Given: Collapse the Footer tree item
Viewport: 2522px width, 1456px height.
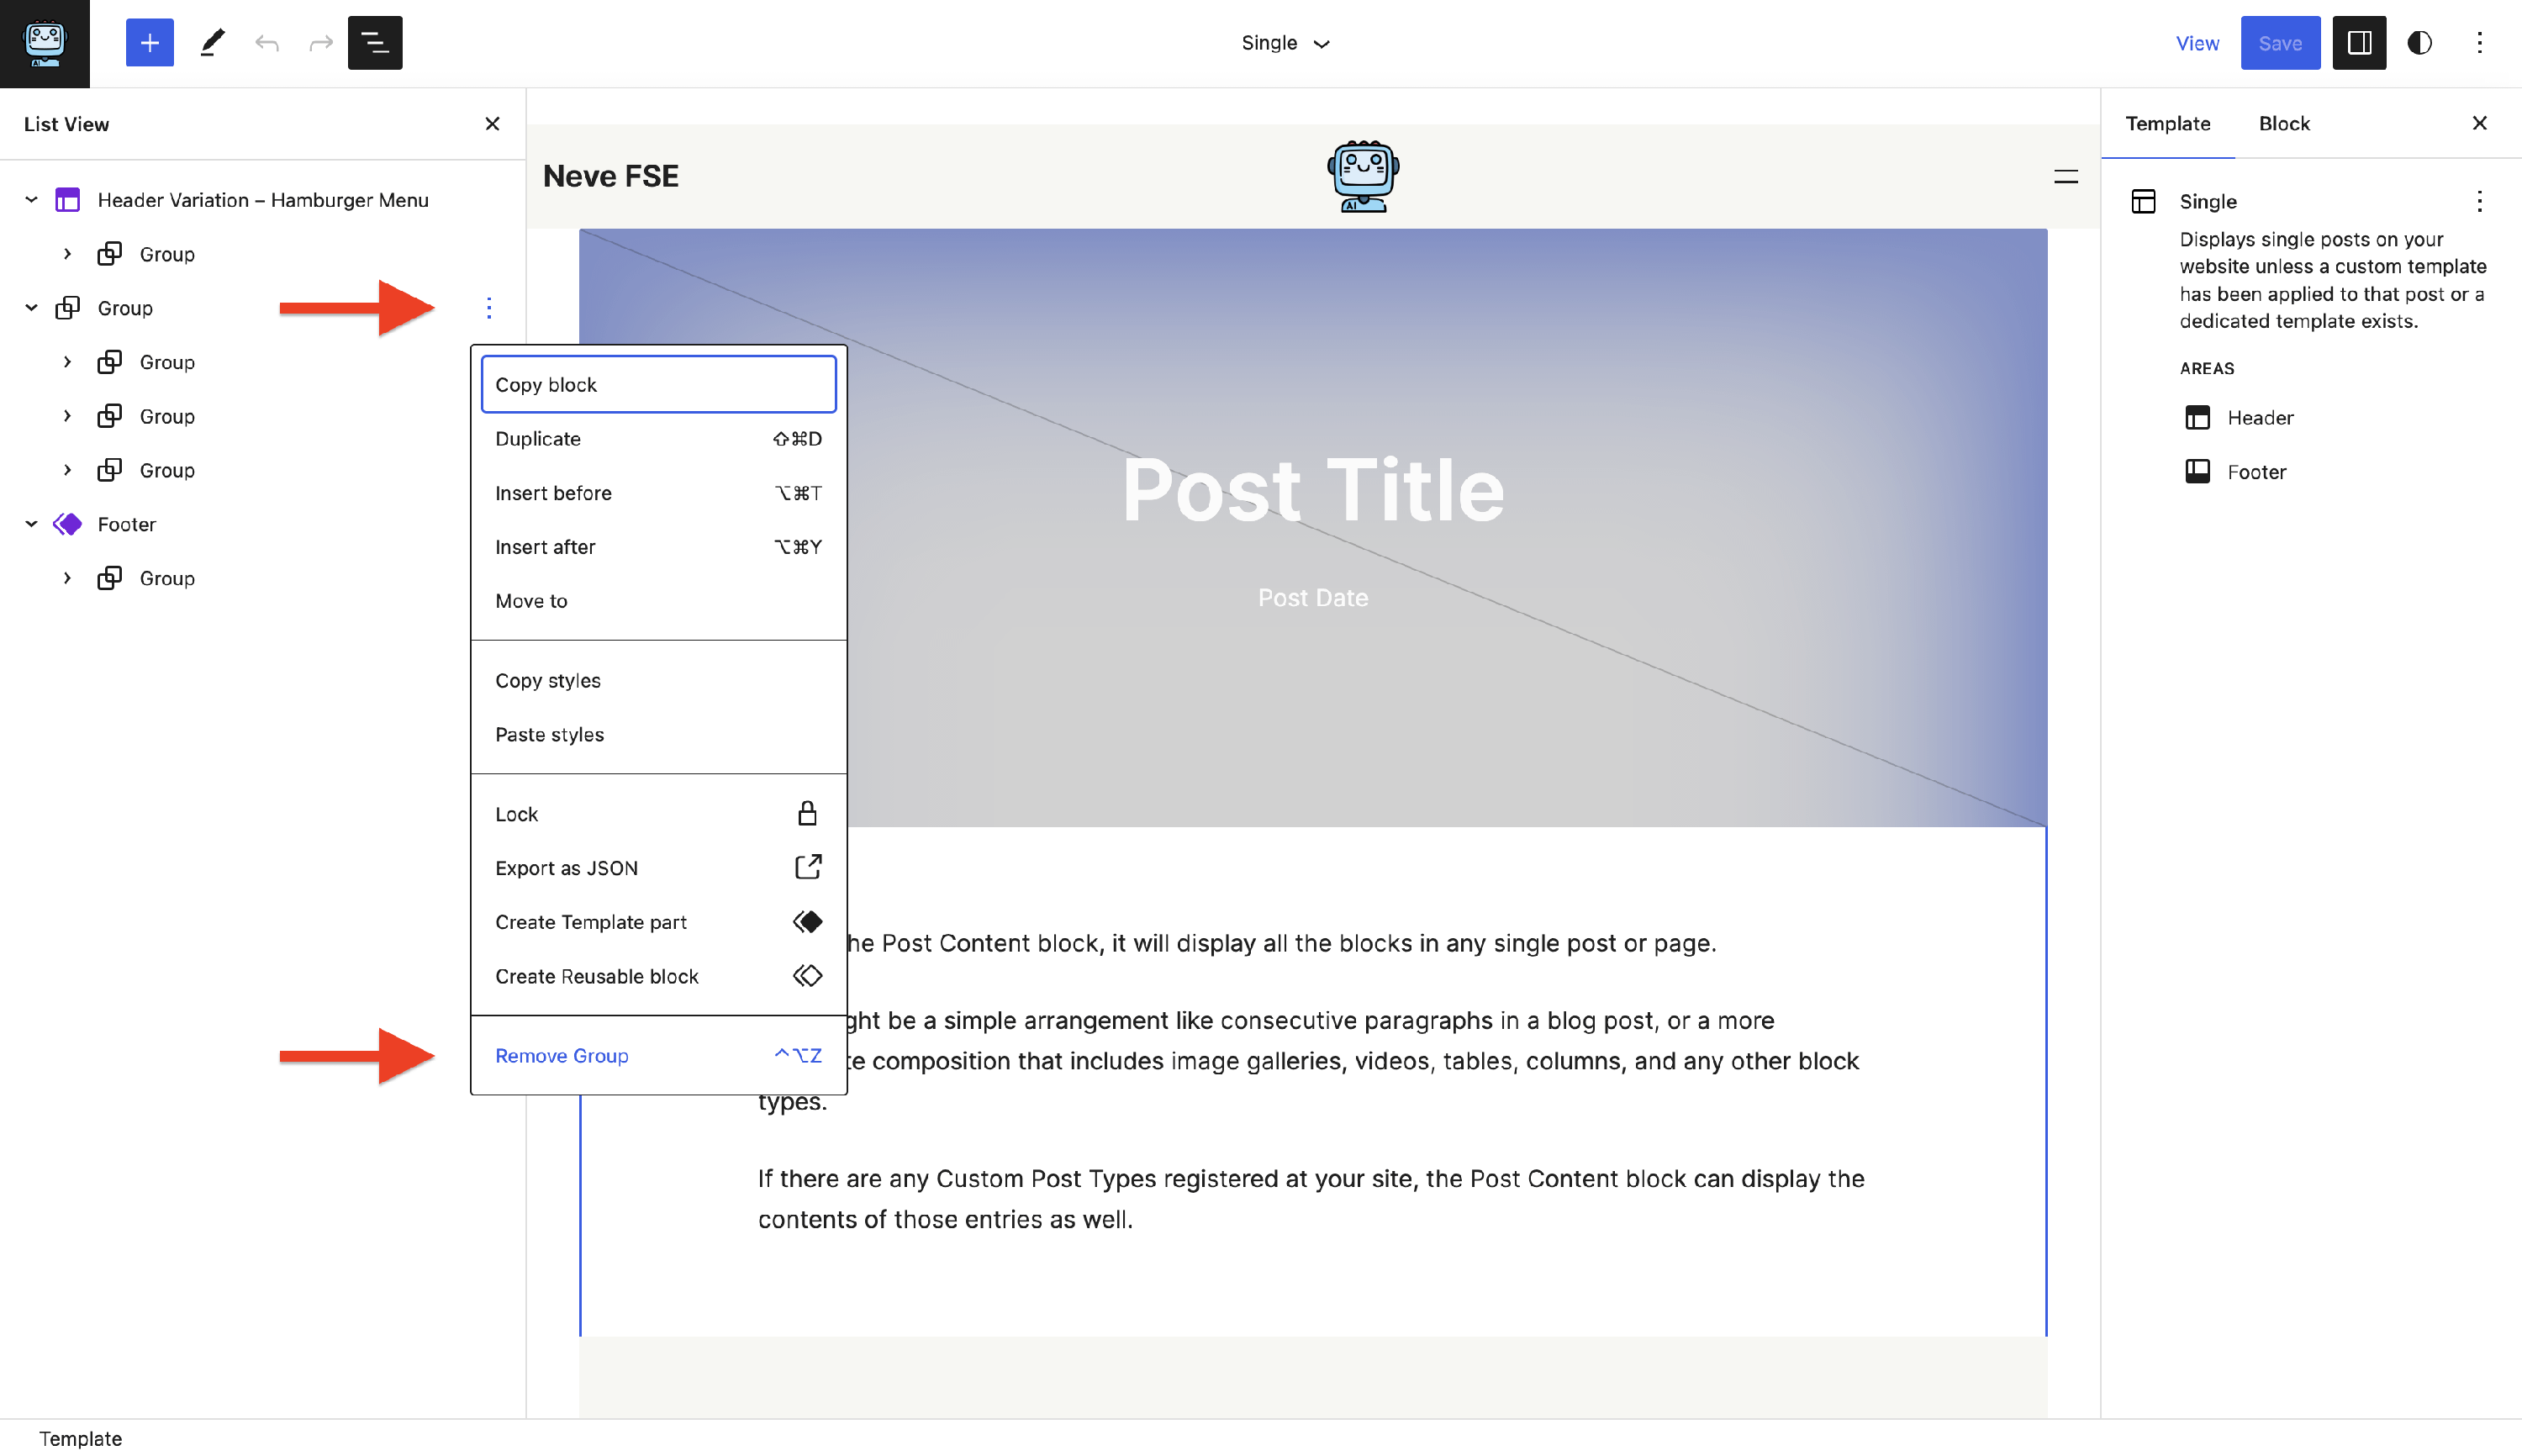Looking at the screenshot, I should click(x=32, y=524).
